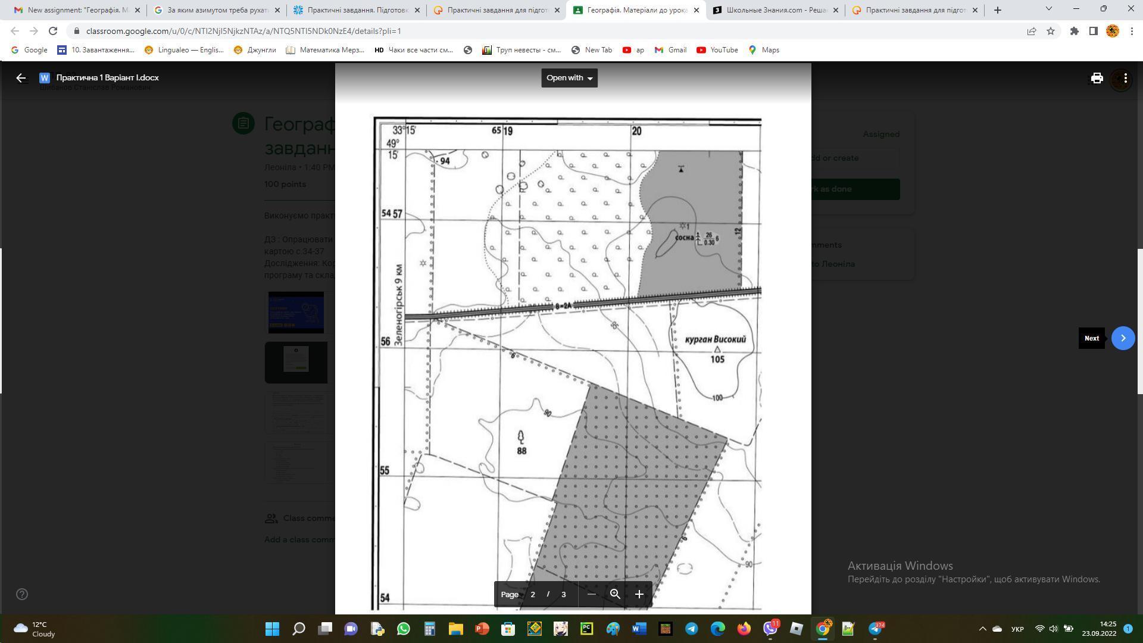Open the Gmail bookmark in the bookmarks bar
This screenshot has height=643, width=1143.
tap(671, 50)
